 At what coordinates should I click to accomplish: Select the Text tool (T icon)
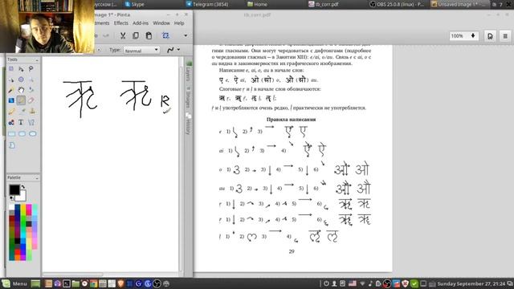coord(21,123)
